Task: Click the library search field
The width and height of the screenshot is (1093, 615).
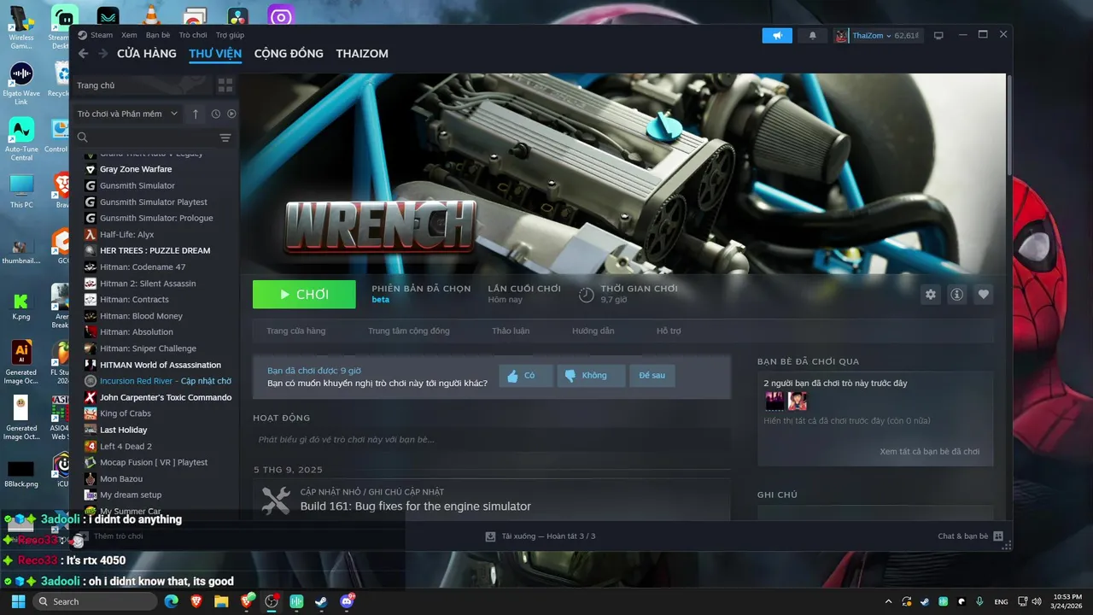Action: (143, 138)
